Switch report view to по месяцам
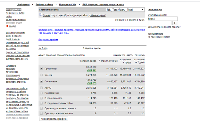 pos(140,55)
